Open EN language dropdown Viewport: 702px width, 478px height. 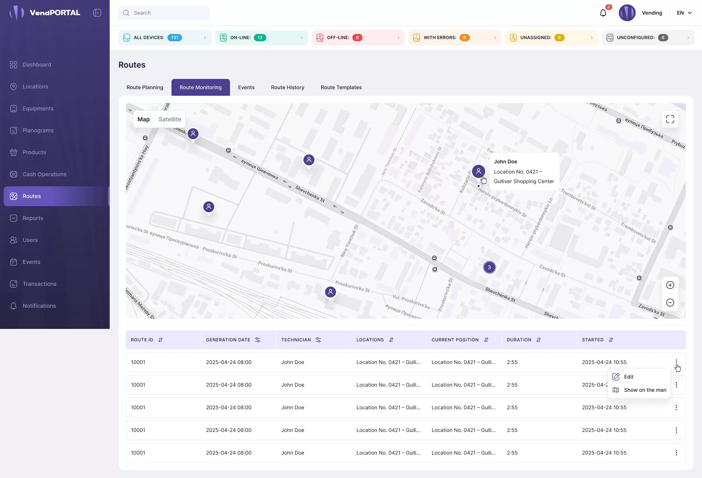pos(684,13)
